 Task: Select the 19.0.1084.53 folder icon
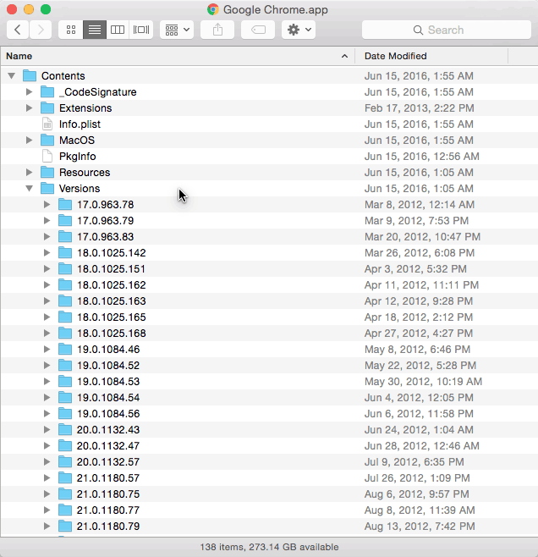coord(65,381)
